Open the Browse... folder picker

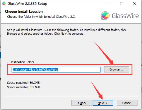tap(117, 69)
